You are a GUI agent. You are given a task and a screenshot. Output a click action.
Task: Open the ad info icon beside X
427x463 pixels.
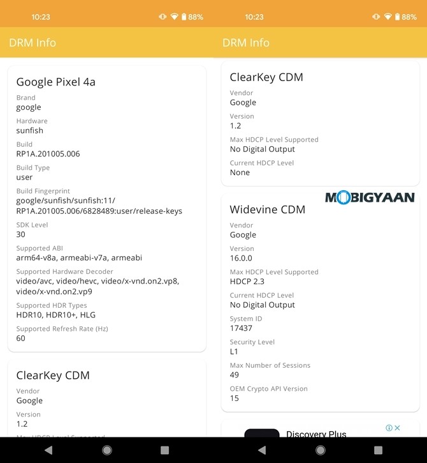(389, 428)
